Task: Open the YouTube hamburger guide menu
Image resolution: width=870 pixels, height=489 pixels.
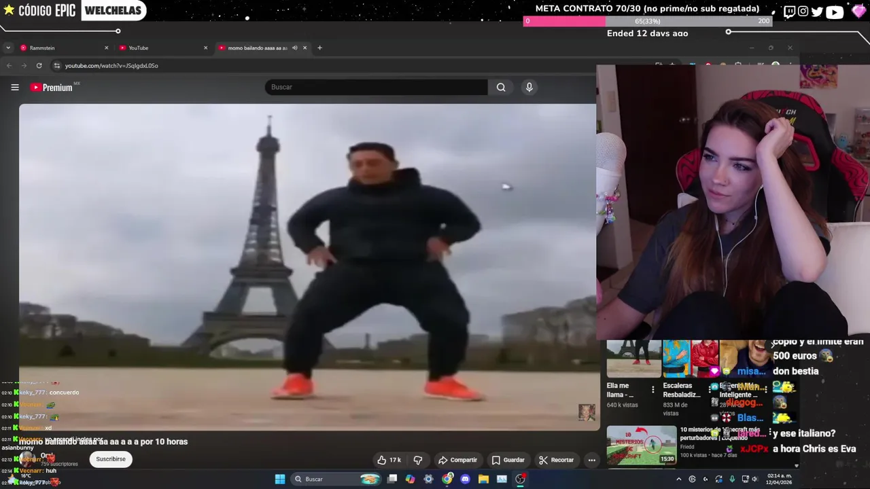Action: pos(14,87)
